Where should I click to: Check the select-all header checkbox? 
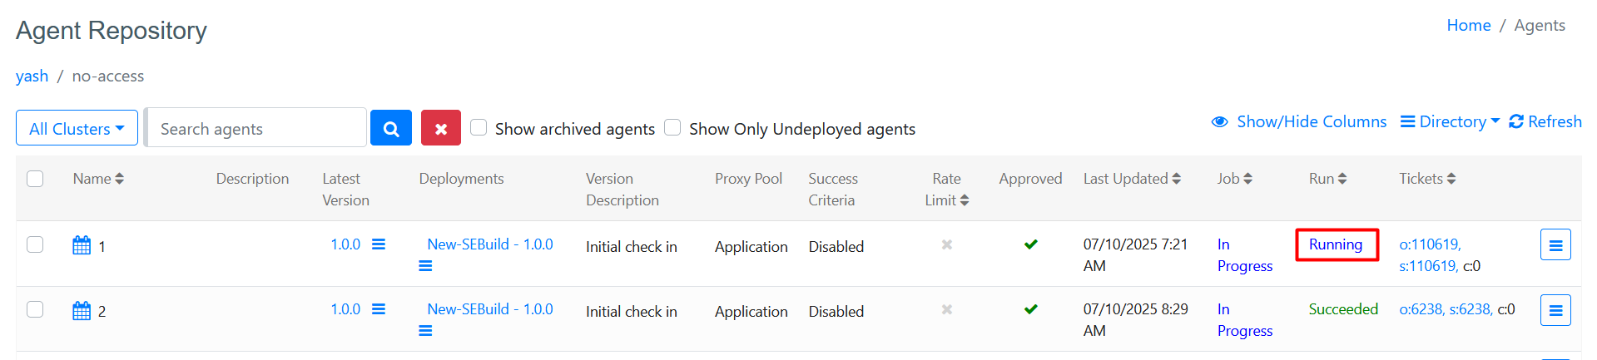[x=35, y=179]
